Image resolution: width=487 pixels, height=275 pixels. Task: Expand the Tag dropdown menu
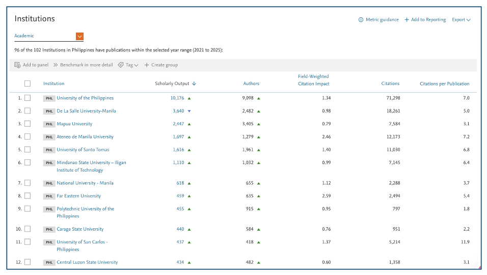(x=136, y=65)
